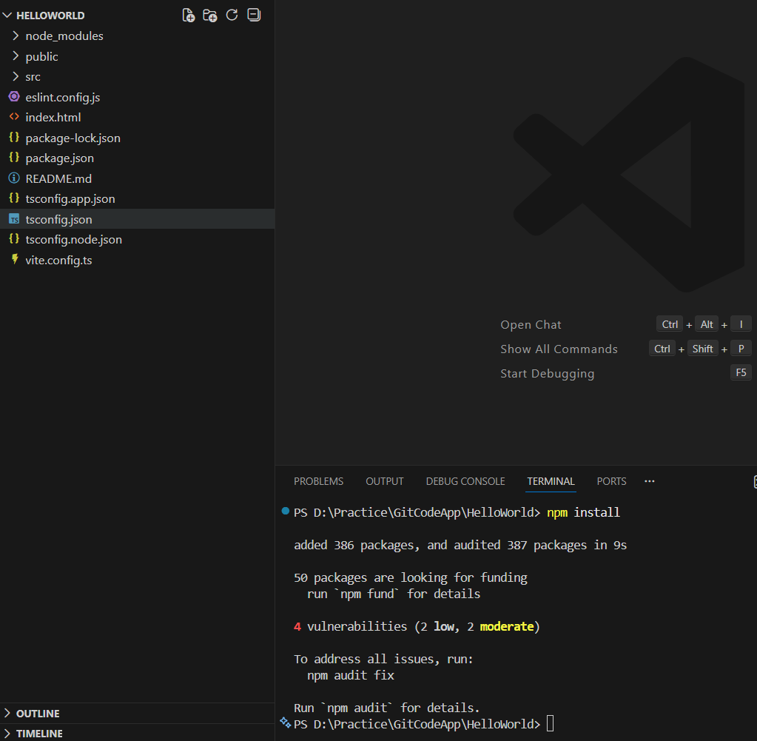Switch to the PROBLEMS tab
The width and height of the screenshot is (757, 741).
pos(318,481)
